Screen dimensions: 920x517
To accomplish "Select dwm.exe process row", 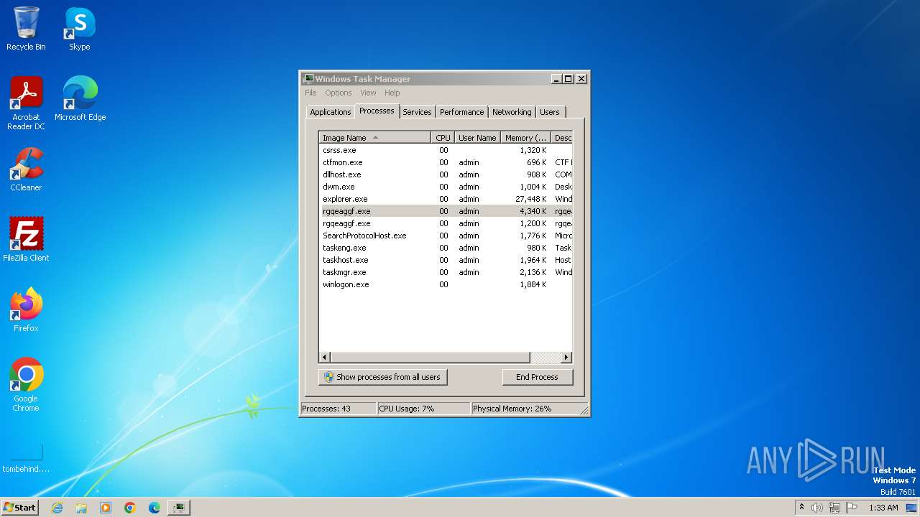I will pyautogui.click(x=446, y=187).
